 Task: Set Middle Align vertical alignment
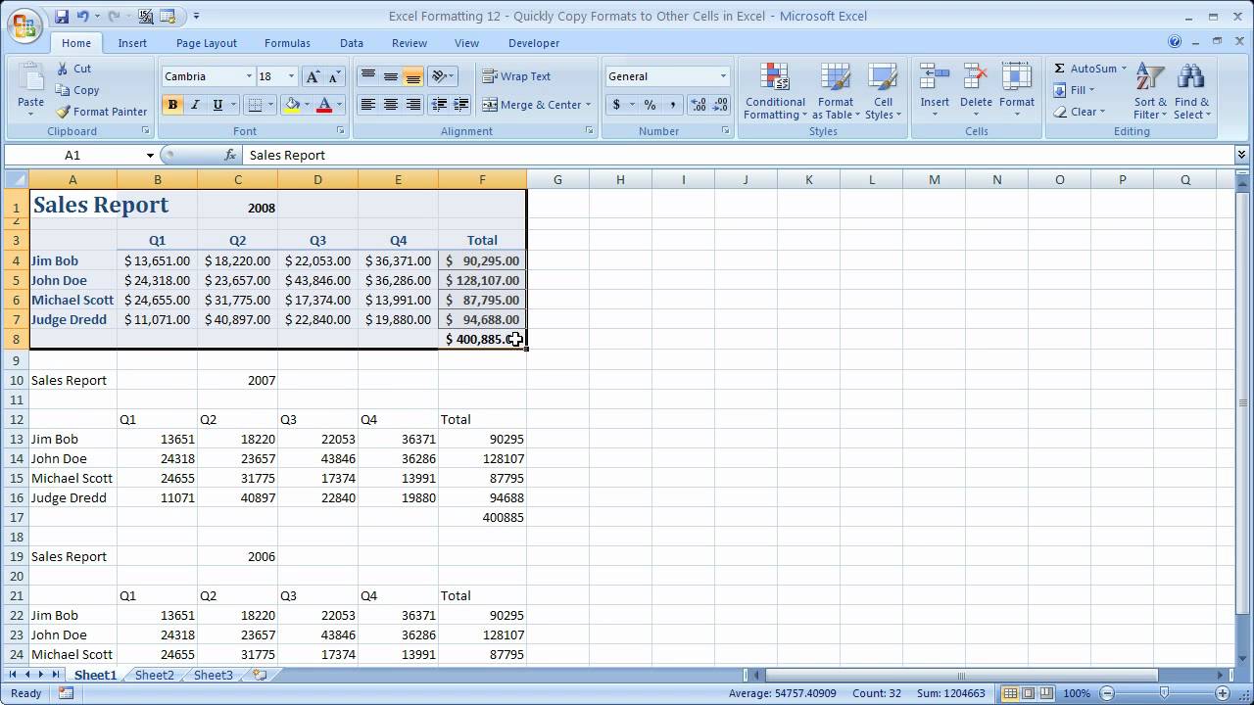(391, 76)
